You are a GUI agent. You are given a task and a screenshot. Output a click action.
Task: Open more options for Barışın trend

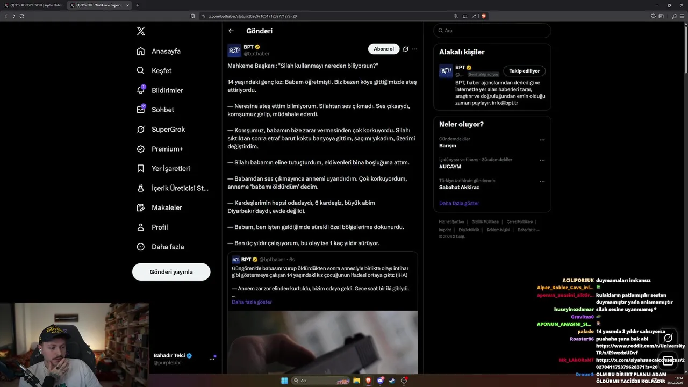(x=542, y=140)
